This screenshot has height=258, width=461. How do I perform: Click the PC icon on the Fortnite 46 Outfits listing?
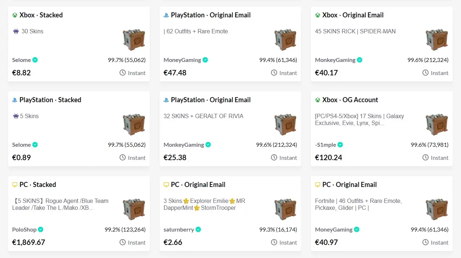tap(317, 184)
